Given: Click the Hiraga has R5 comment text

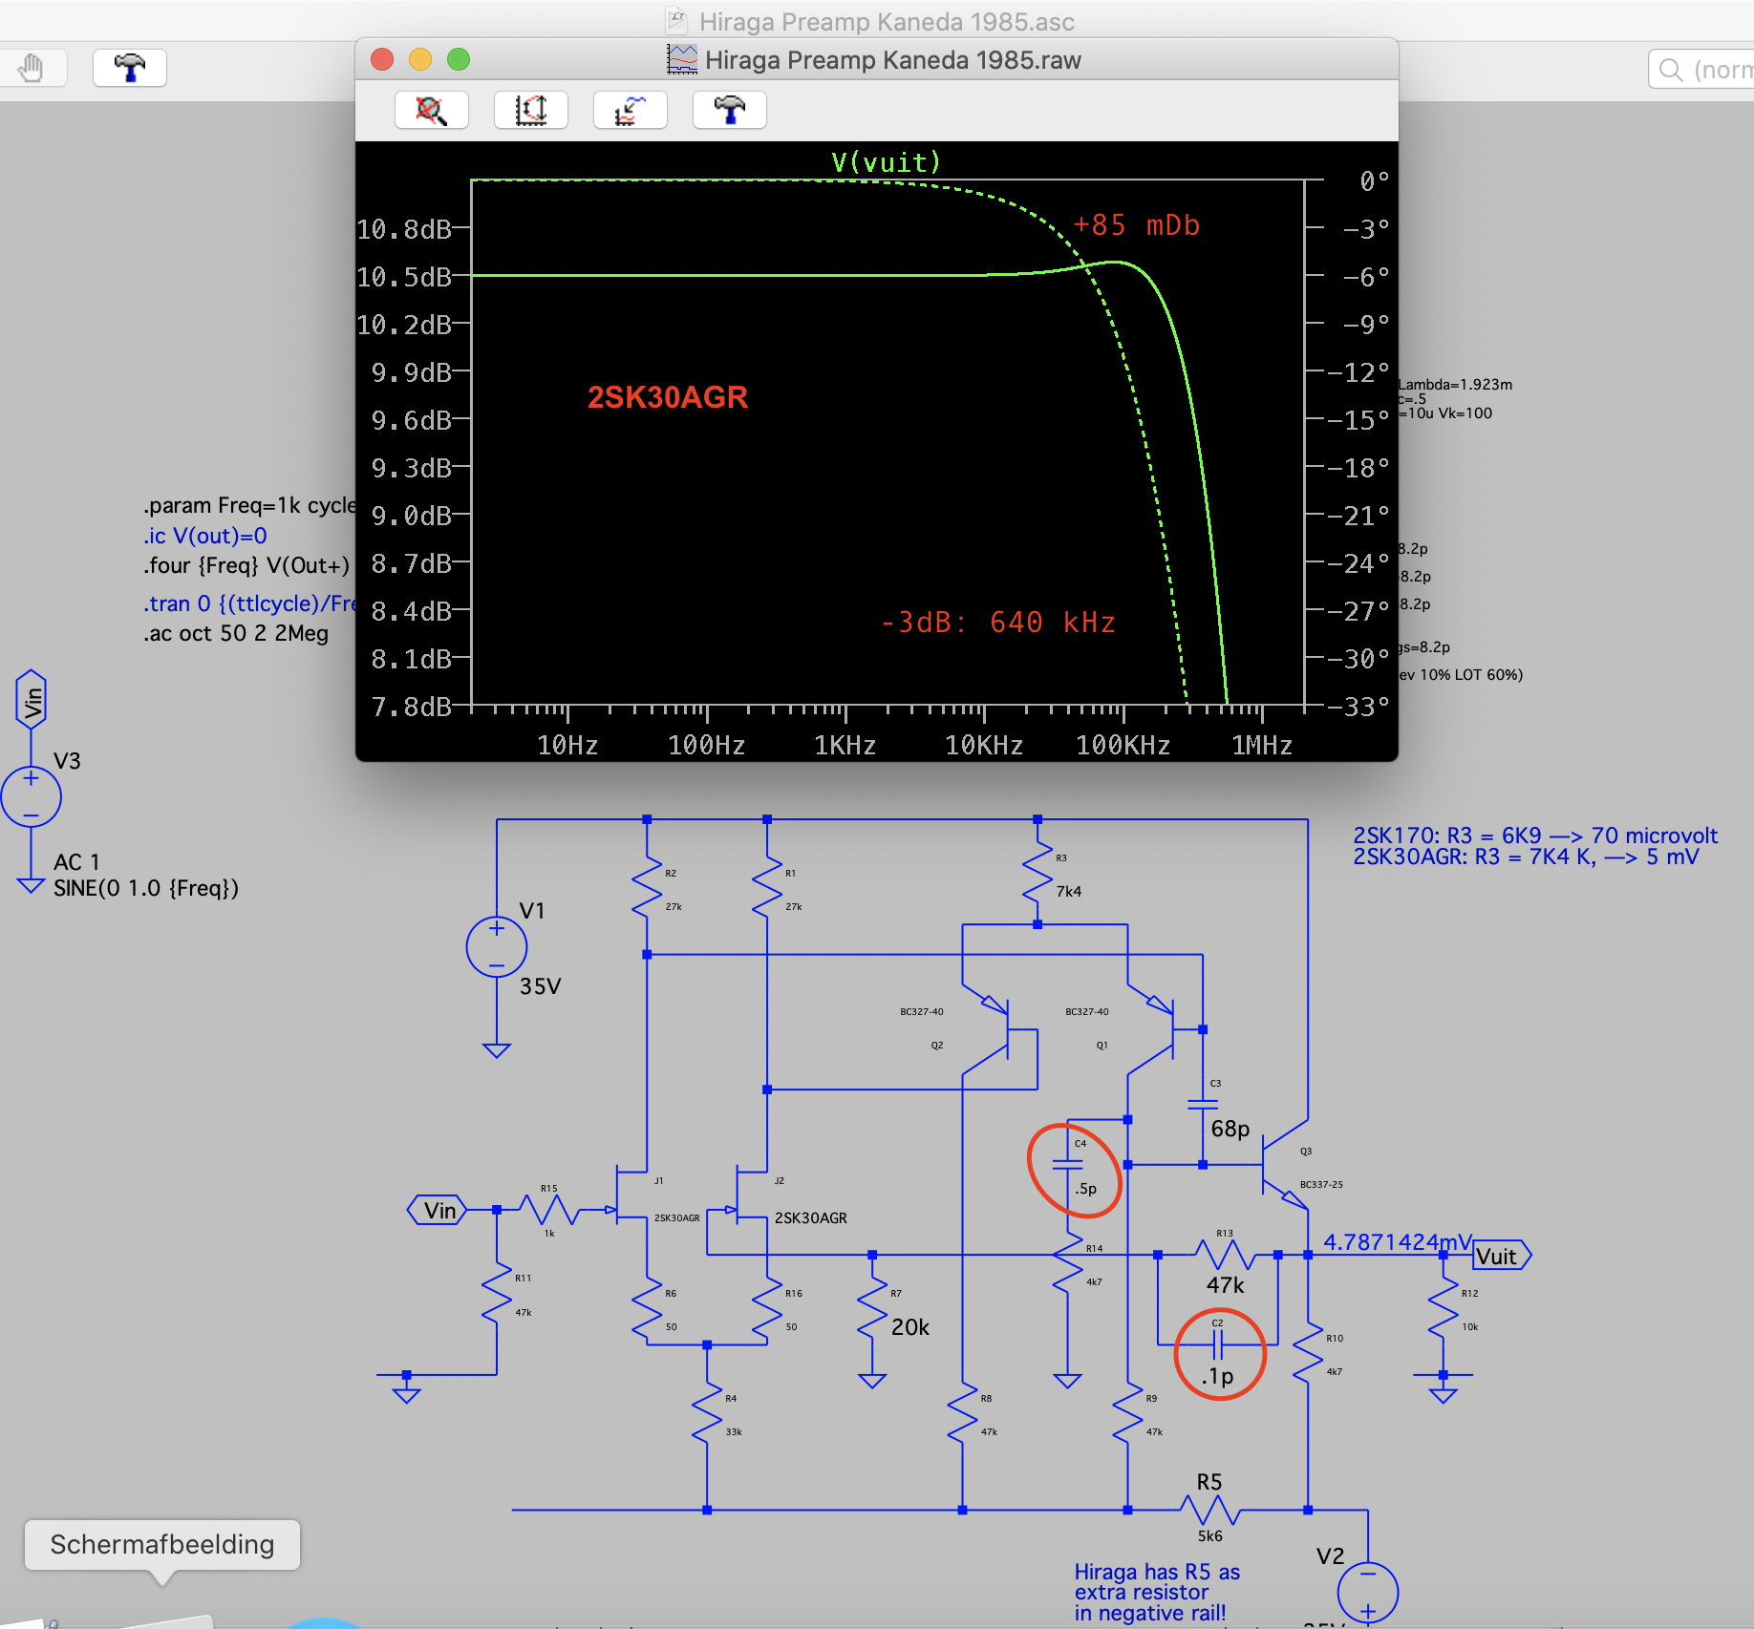Looking at the screenshot, I should (1157, 1592).
